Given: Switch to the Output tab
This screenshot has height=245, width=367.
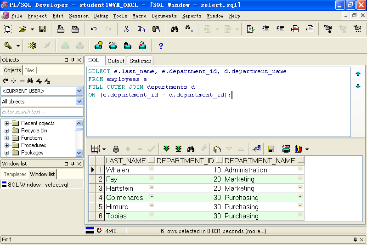Looking at the screenshot, I should tap(116, 61).
